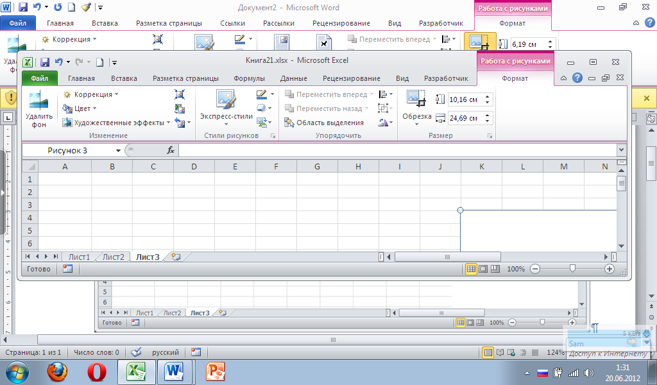Click Число слов: 0 in Word status bar
The width and height of the screenshot is (657, 385).
click(96, 352)
